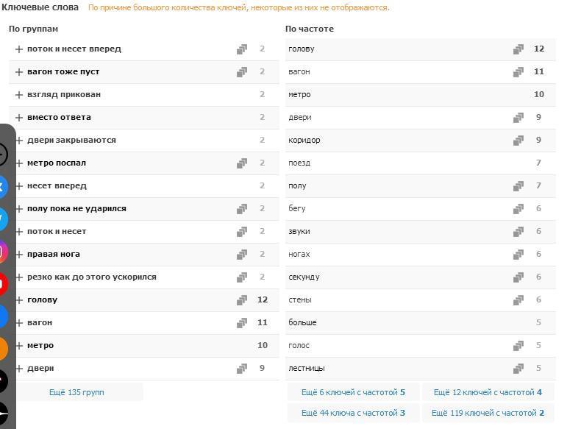The image size is (581, 429).
Task: Click the copy icon for 'резко как до этого ускорился'
Action: [x=242, y=277]
